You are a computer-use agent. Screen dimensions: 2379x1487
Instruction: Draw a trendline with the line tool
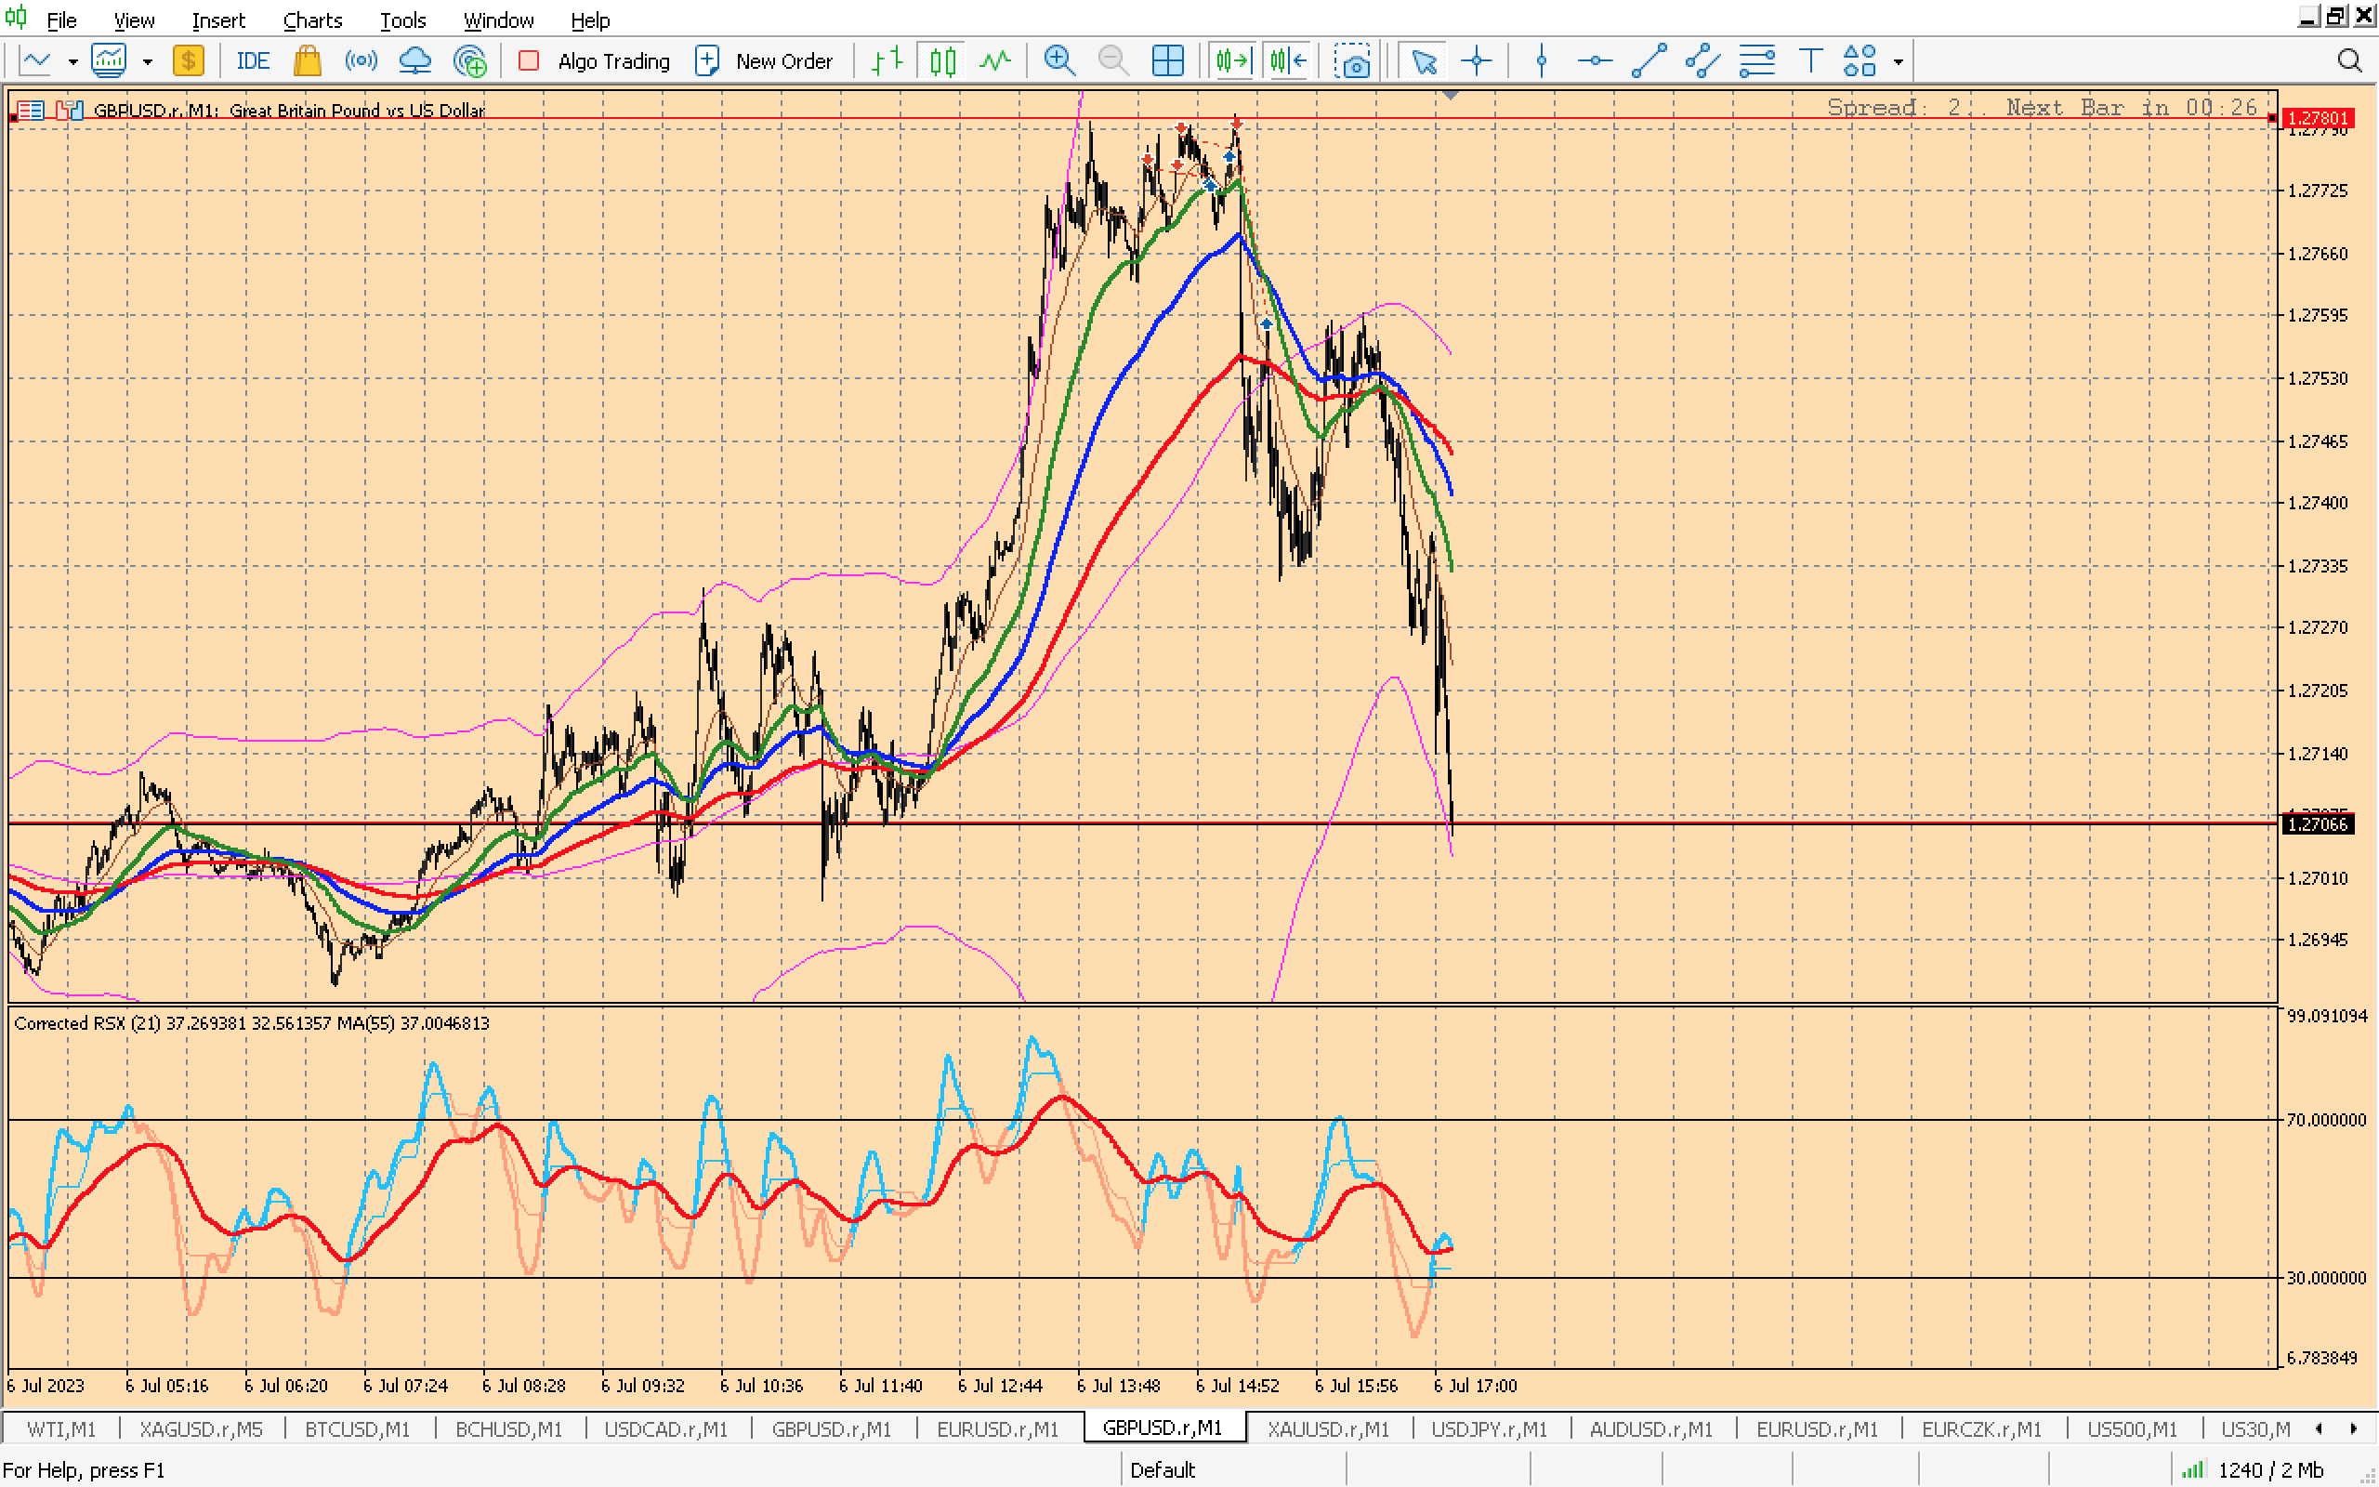coord(1649,61)
